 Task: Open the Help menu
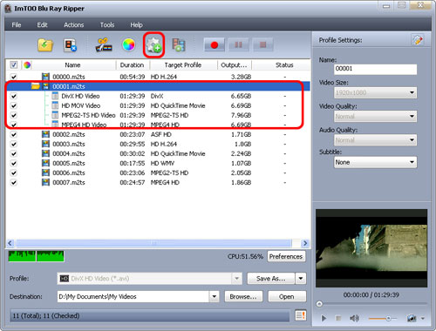point(136,25)
